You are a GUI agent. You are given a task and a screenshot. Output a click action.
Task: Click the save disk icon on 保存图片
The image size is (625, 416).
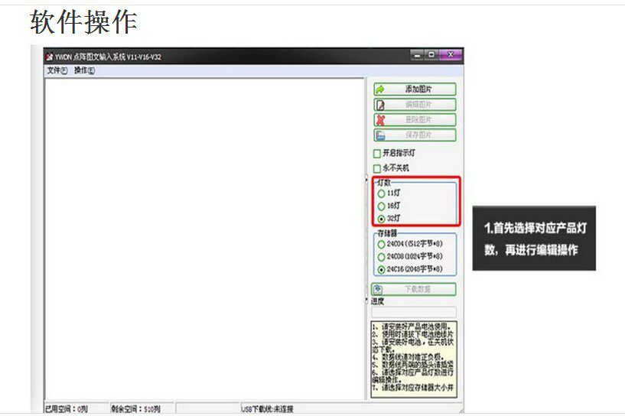click(380, 135)
